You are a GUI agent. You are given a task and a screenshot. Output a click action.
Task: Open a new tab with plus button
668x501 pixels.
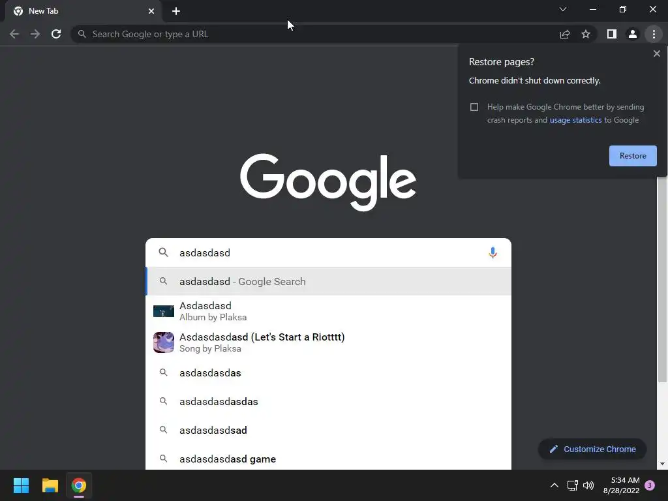pos(176,11)
